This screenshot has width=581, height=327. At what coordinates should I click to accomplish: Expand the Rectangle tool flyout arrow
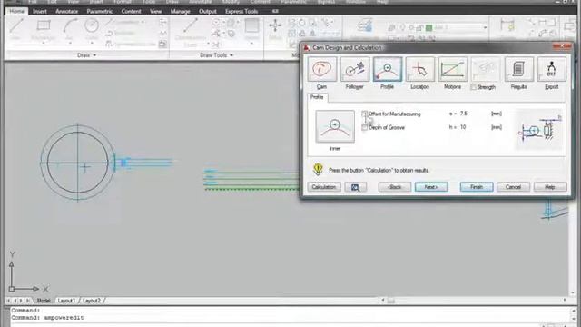pyautogui.click(x=44, y=44)
